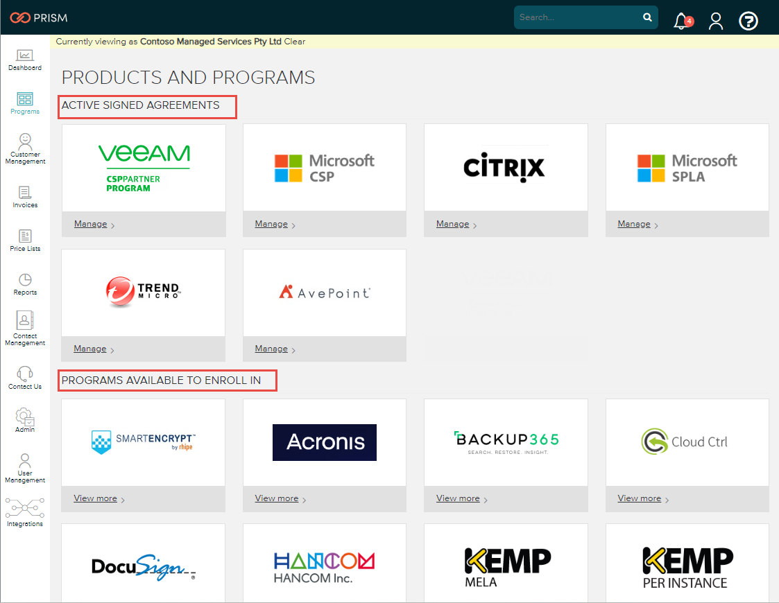
Task: Select the DocuSign program tile
Action: coord(144,565)
